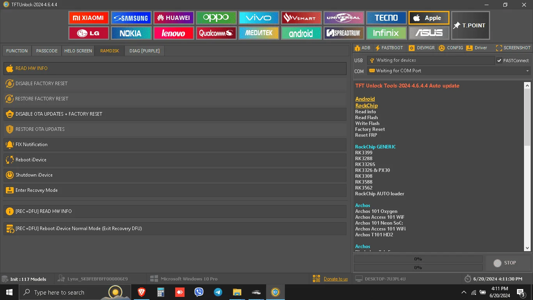533x300 pixels.
Task: Click READ HW INFO button
Action: (x=175, y=68)
